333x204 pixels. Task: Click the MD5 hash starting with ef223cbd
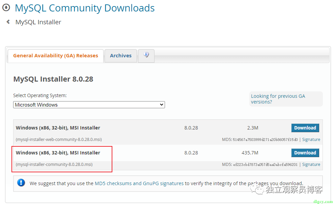coord(265,164)
